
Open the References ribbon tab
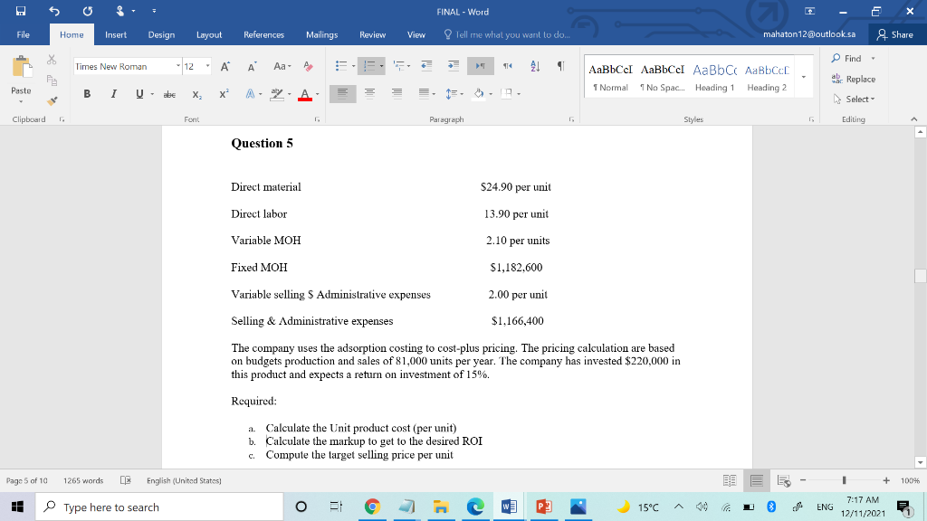pos(263,35)
